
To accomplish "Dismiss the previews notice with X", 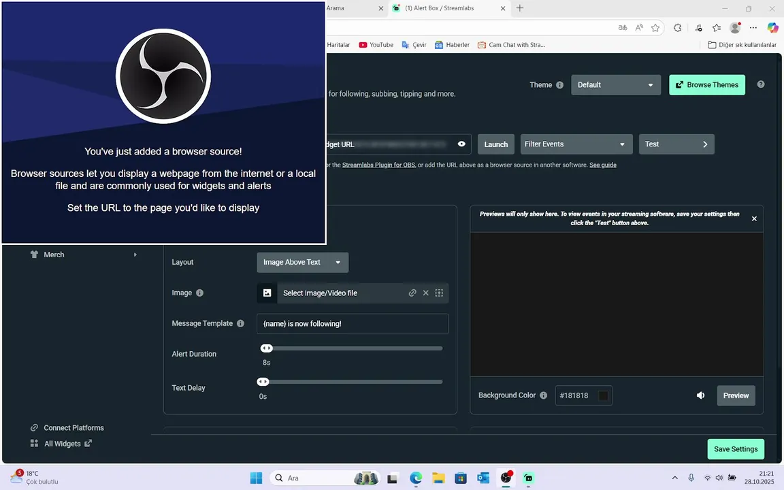I will coord(754,218).
